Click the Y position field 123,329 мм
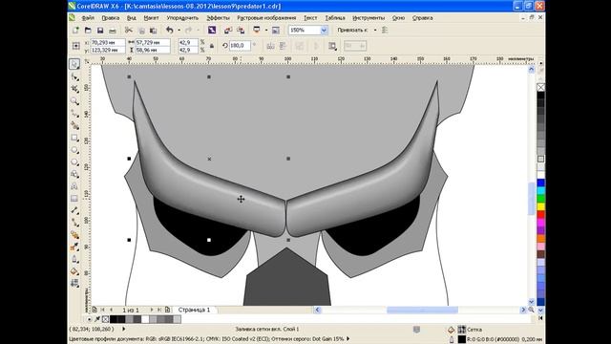The image size is (611, 344). point(108,50)
